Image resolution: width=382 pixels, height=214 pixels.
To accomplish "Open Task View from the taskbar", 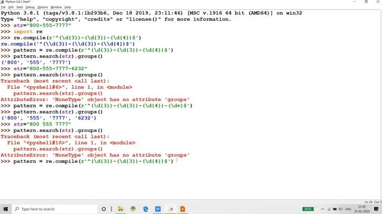I will [112, 209].
